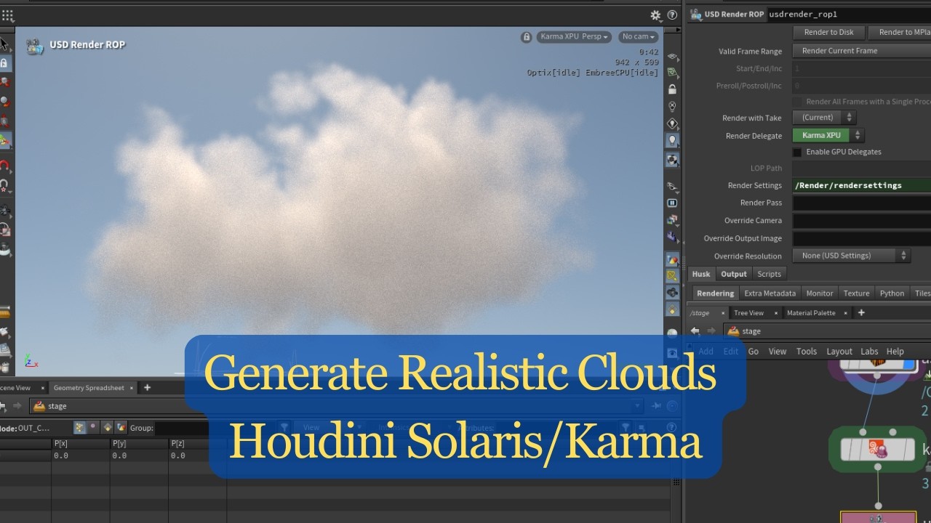
Task: Click the camera fan icon below light bulb
Action: 673,160
